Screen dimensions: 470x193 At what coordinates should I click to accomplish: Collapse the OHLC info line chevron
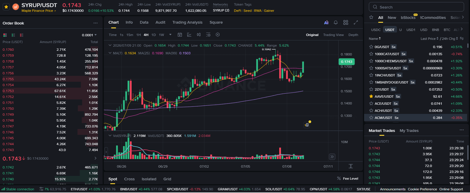click(110, 45)
